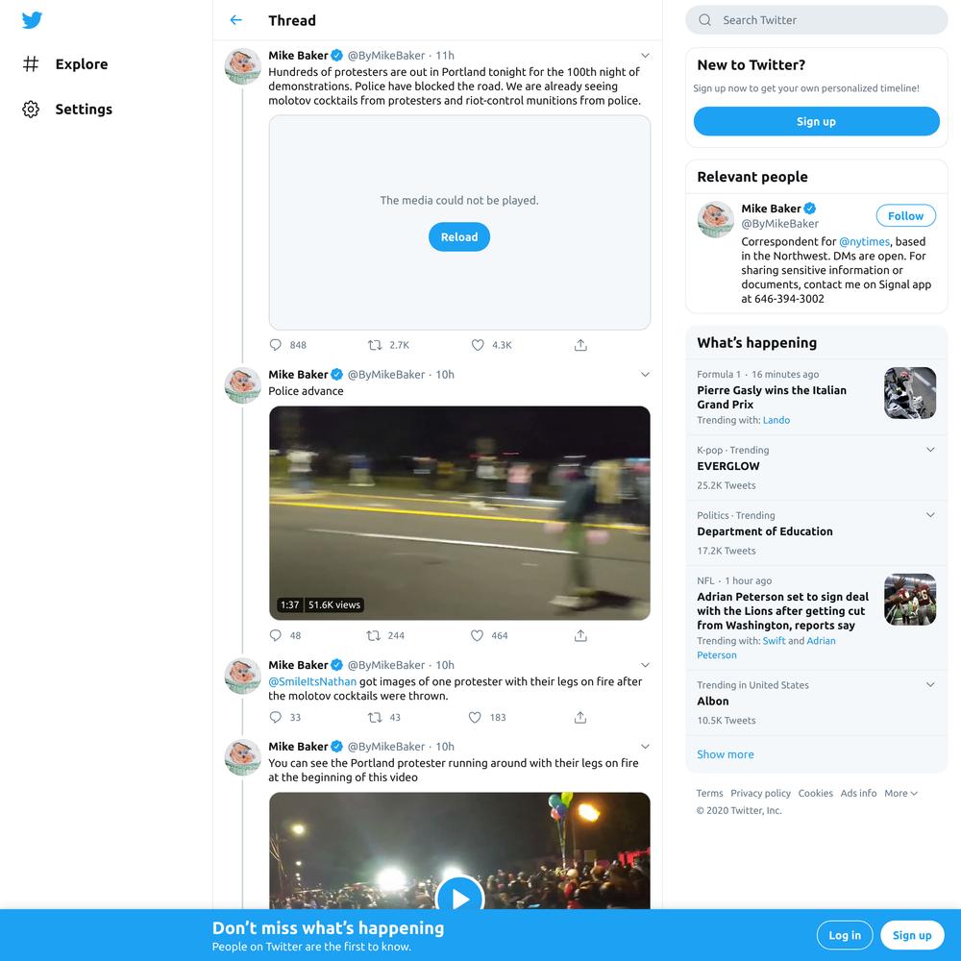Viewport: 961px width, 961px height.
Task: Open menu chevron on SmileItsNathan tweet
Action: pyautogui.click(x=645, y=665)
